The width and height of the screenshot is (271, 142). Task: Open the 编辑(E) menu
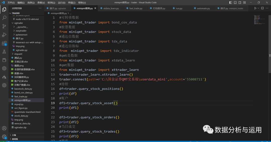click(21, 2)
